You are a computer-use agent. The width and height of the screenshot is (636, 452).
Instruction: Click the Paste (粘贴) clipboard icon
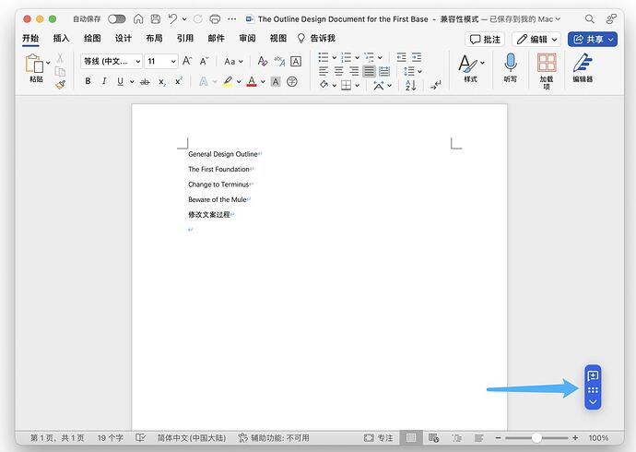[x=35, y=64]
